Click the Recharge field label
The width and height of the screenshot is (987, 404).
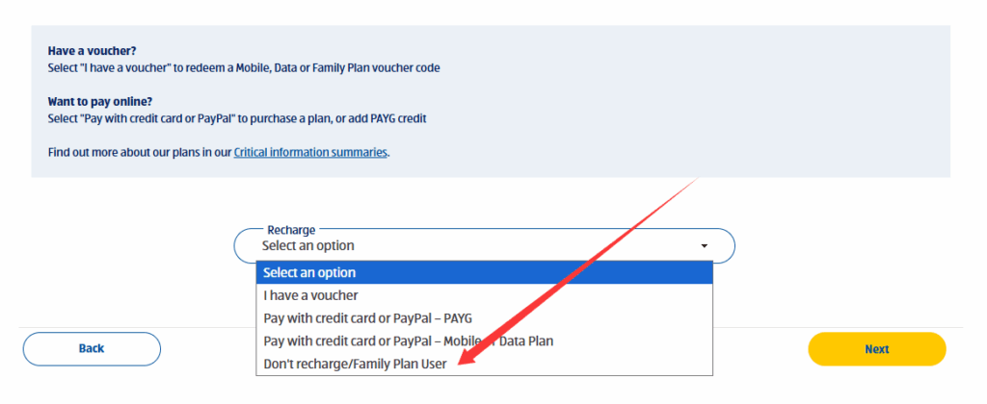point(291,230)
